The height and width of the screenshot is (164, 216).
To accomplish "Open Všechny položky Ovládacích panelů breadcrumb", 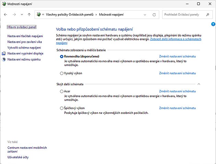I will point(70,15).
